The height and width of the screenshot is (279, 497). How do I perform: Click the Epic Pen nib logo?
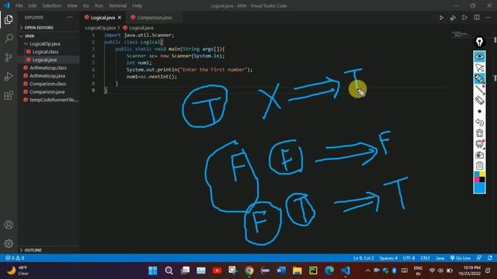[x=479, y=42]
